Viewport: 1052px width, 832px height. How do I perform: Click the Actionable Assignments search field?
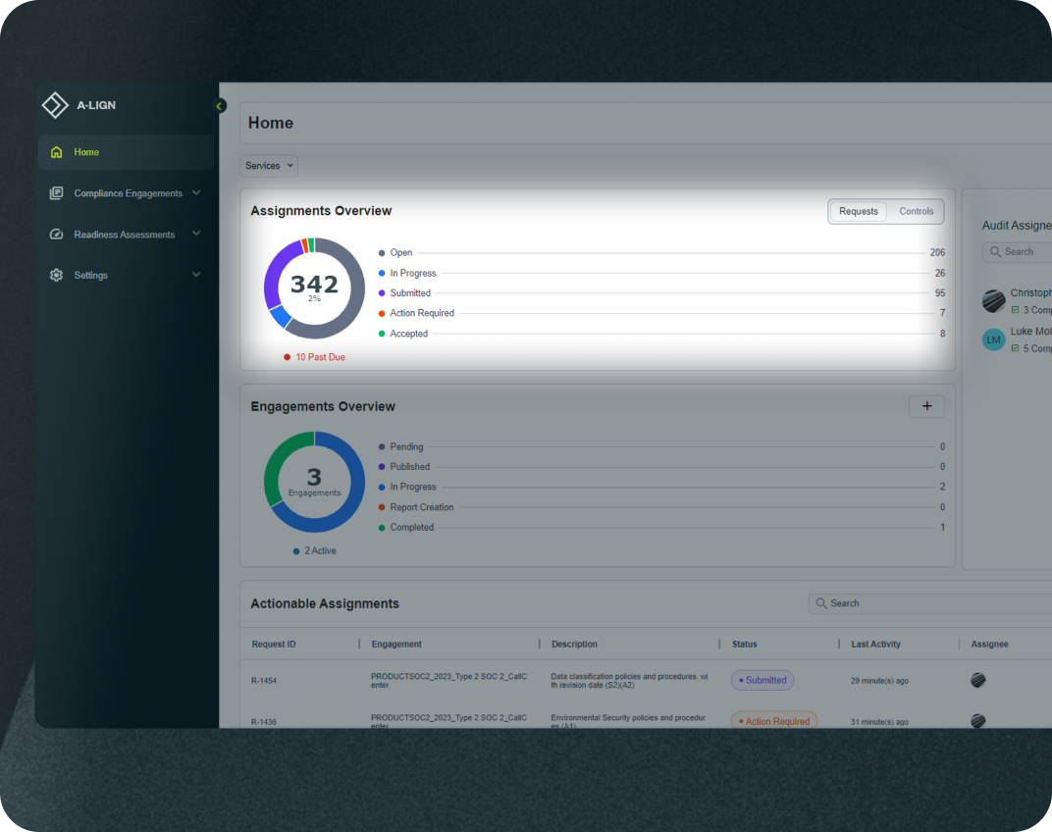[930, 603]
